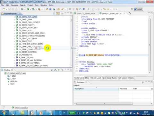Image resolution: width=154 pixels, height=116 pixels.
Task: Click the green Run toolbar icon
Action: pyautogui.click(x=28, y=9)
